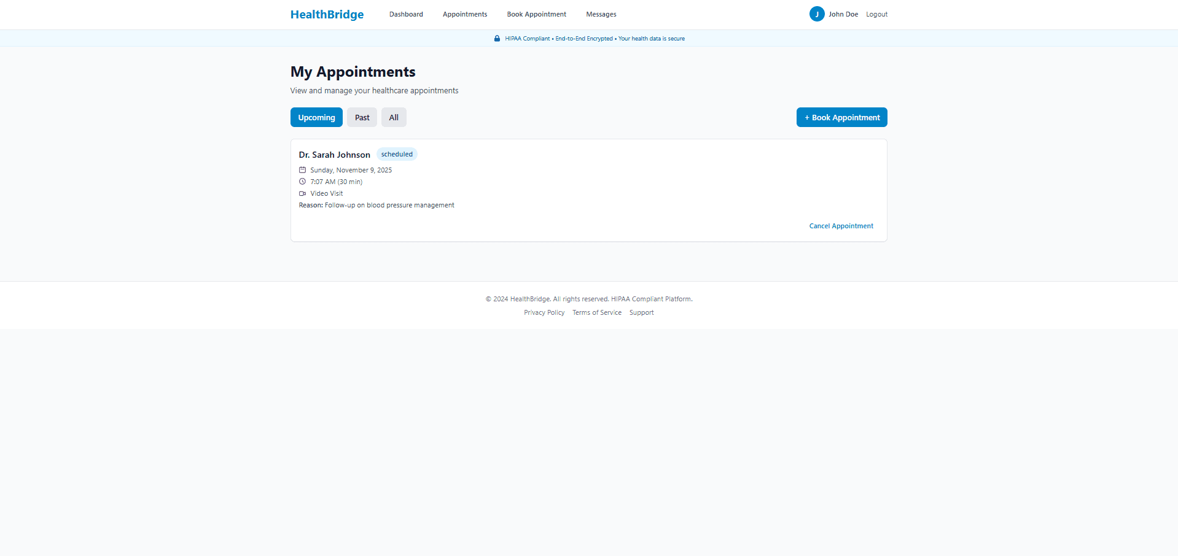Screen dimensions: 1178x556
Task: Navigate to the Messages section
Action: point(601,14)
